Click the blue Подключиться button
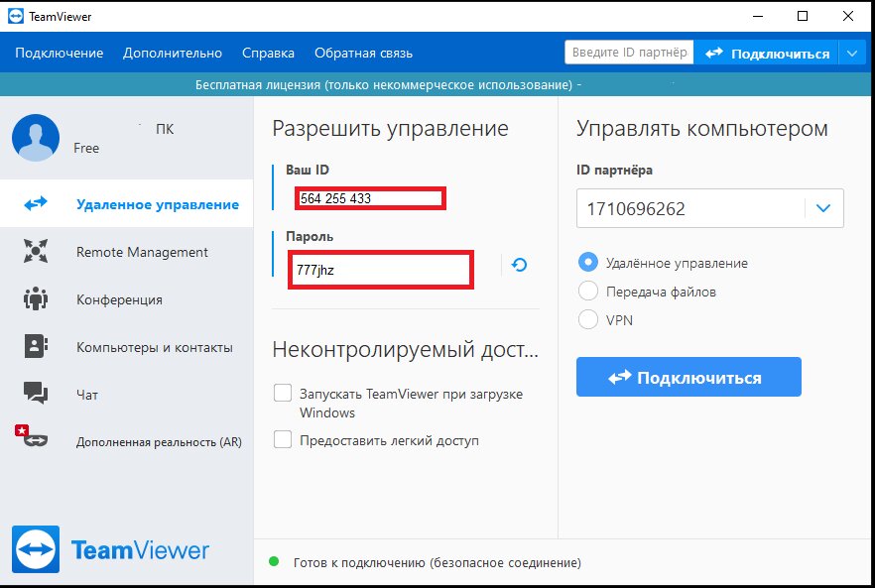The width and height of the screenshot is (875, 588). click(688, 377)
